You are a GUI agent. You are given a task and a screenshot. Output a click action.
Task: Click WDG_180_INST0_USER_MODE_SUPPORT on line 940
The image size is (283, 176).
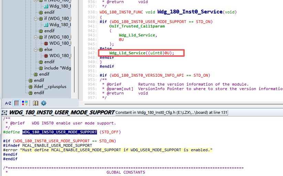click(x=149, y=22)
